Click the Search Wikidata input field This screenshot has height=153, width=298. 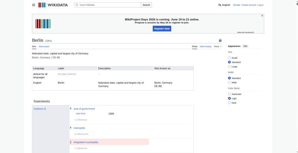108,5
